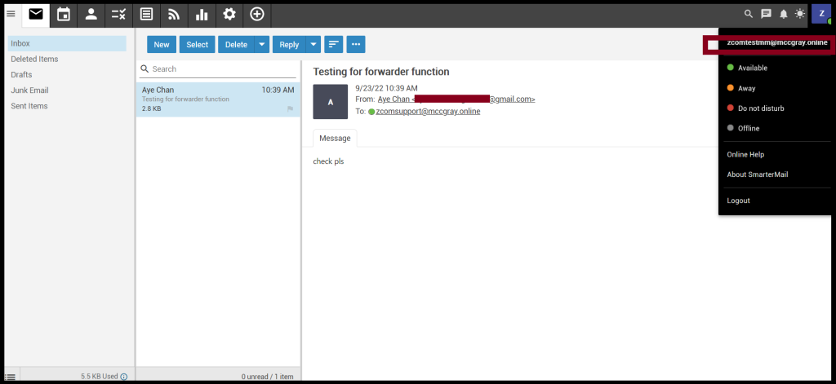Open the Tasks checklist icon
Screen dimensions: 836x384
tap(119, 15)
